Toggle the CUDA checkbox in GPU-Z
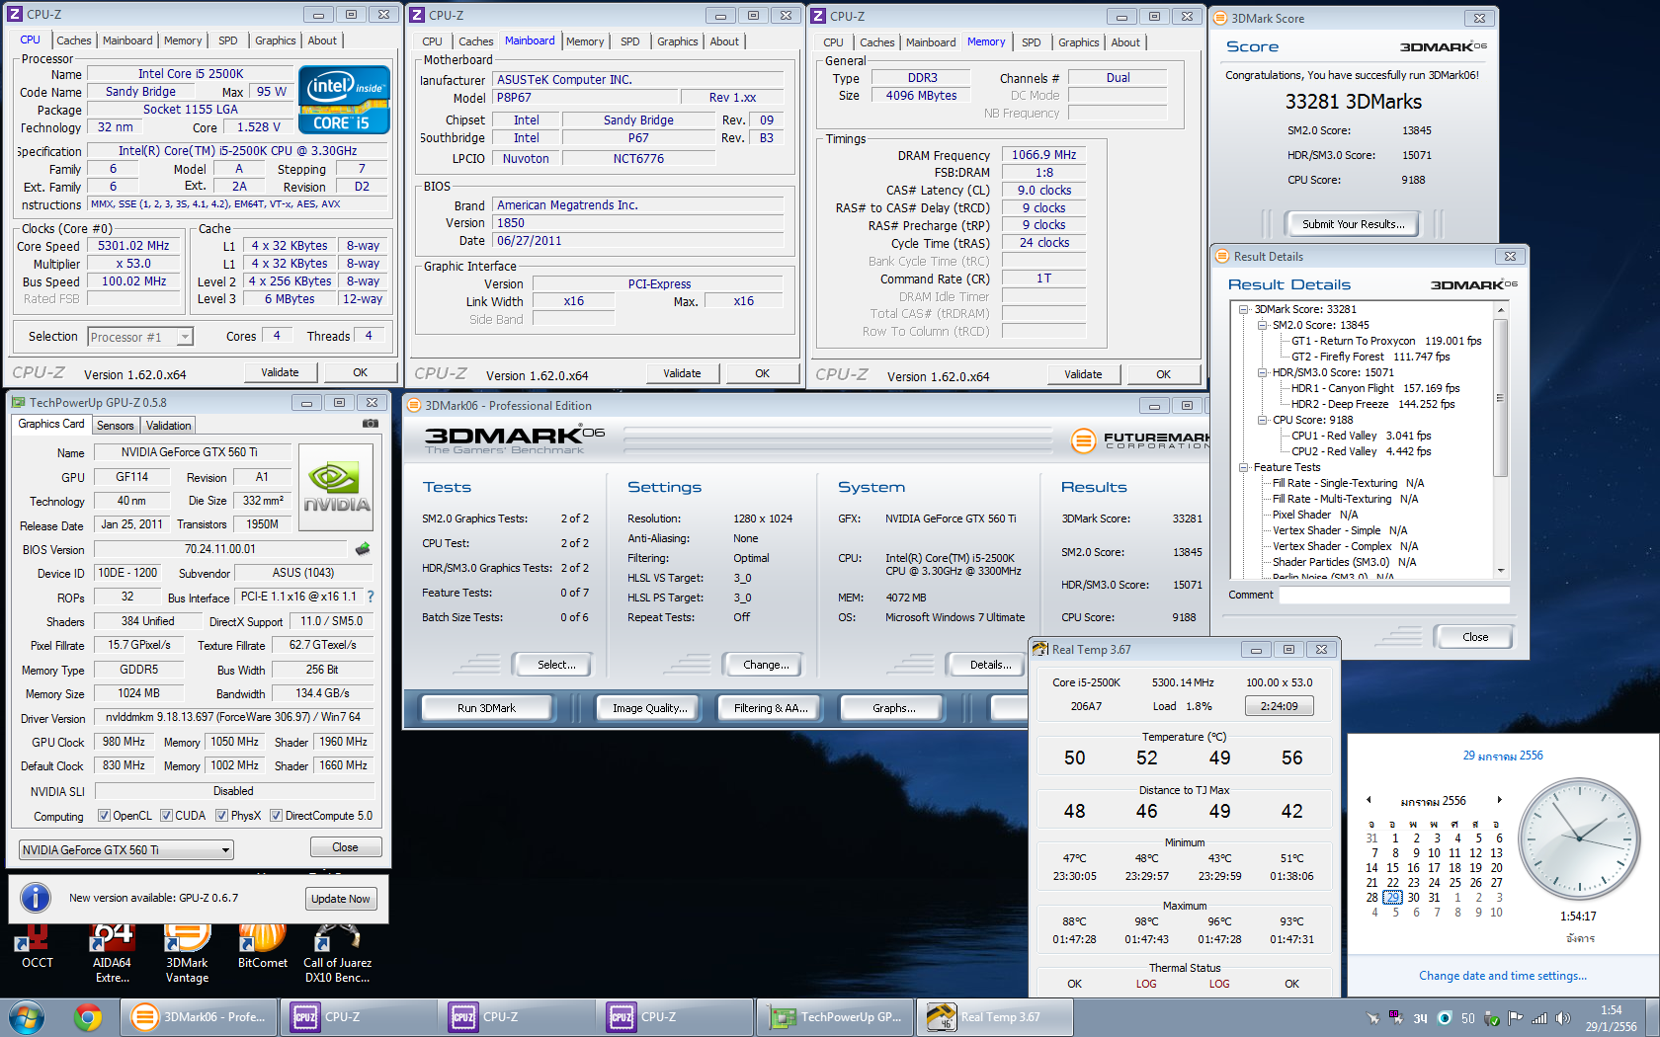This screenshot has height=1037, width=1660. click(x=167, y=816)
